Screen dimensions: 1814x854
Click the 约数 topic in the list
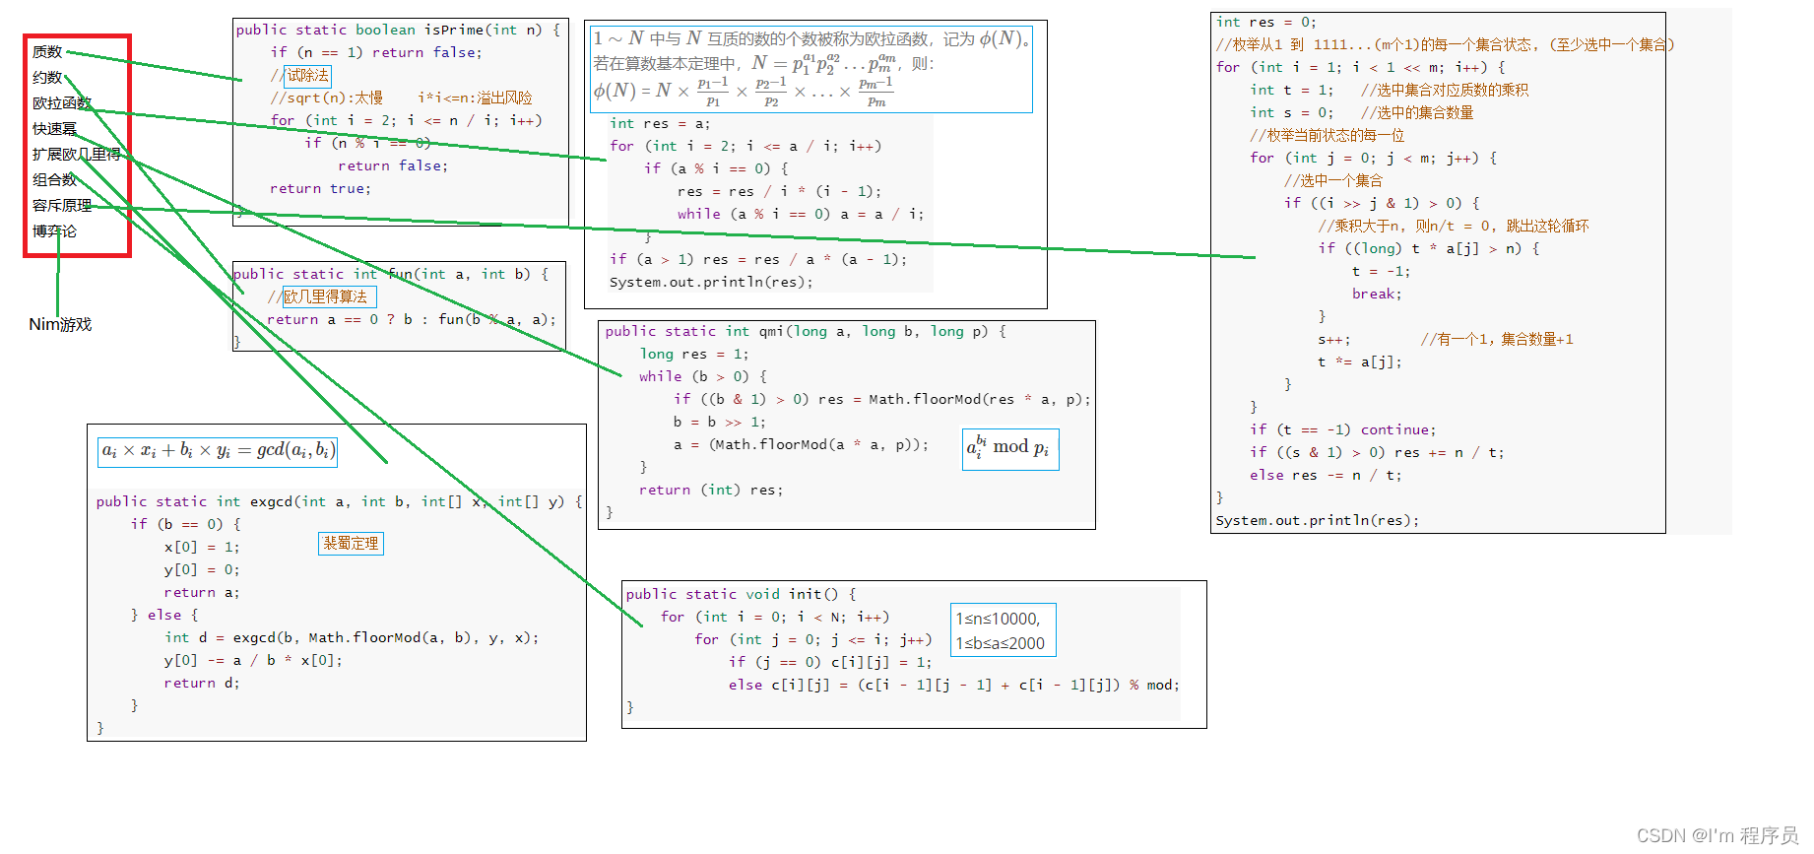tap(47, 78)
